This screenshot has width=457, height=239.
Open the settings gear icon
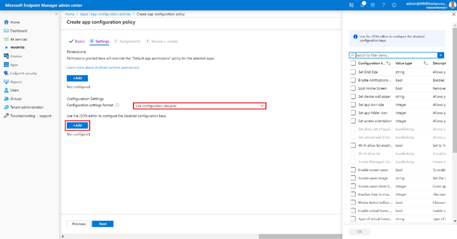point(373,5)
